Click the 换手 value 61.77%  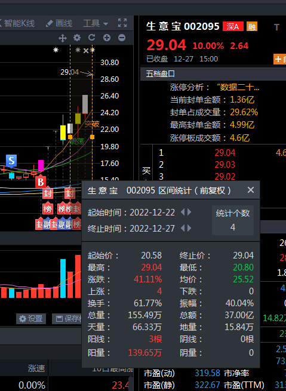point(148,303)
